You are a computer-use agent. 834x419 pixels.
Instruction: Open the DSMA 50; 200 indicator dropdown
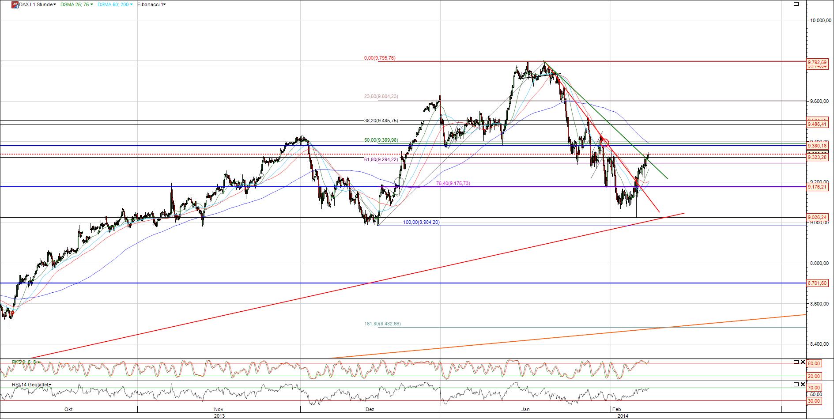coord(131,4)
